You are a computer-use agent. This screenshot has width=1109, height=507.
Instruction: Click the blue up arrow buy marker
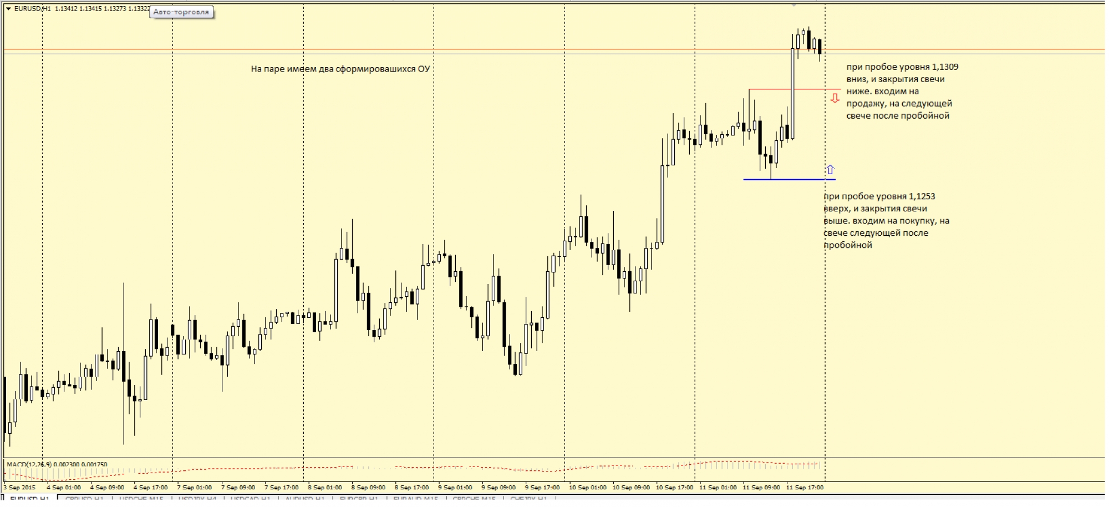(830, 170)
